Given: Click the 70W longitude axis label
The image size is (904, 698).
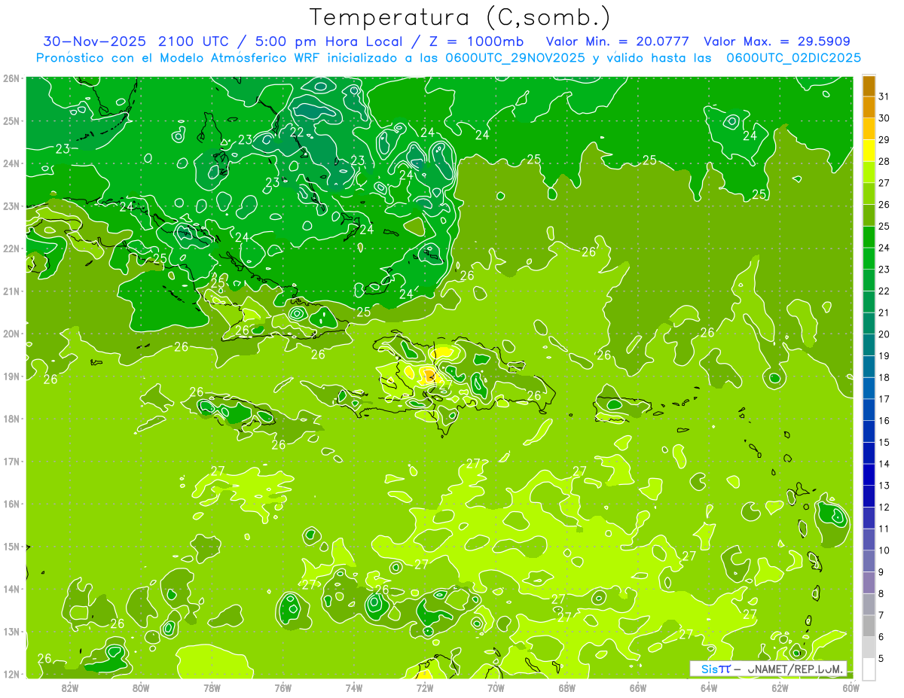Looking at the screenshot, I should [496, 687].
